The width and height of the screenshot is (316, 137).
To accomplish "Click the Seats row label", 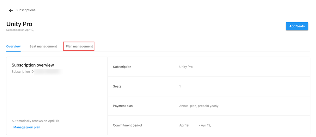I will 117,86.
